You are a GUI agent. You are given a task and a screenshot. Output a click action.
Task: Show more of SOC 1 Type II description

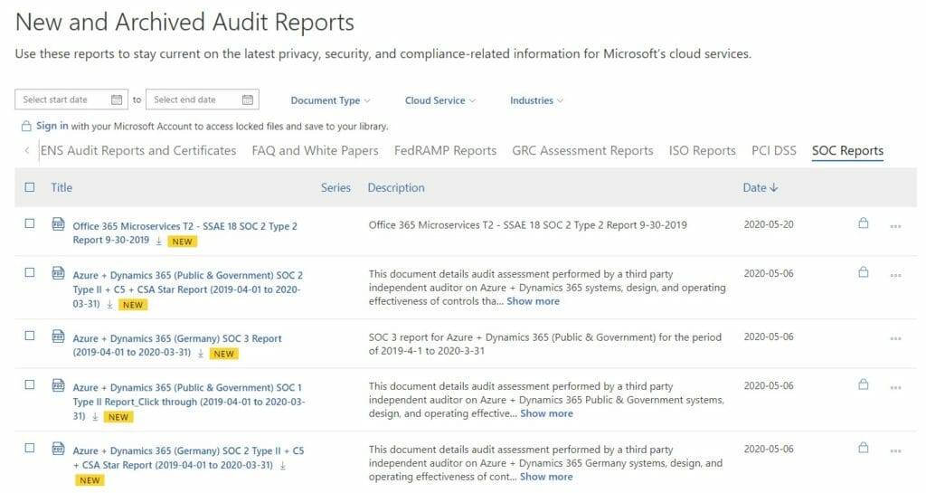546,413
